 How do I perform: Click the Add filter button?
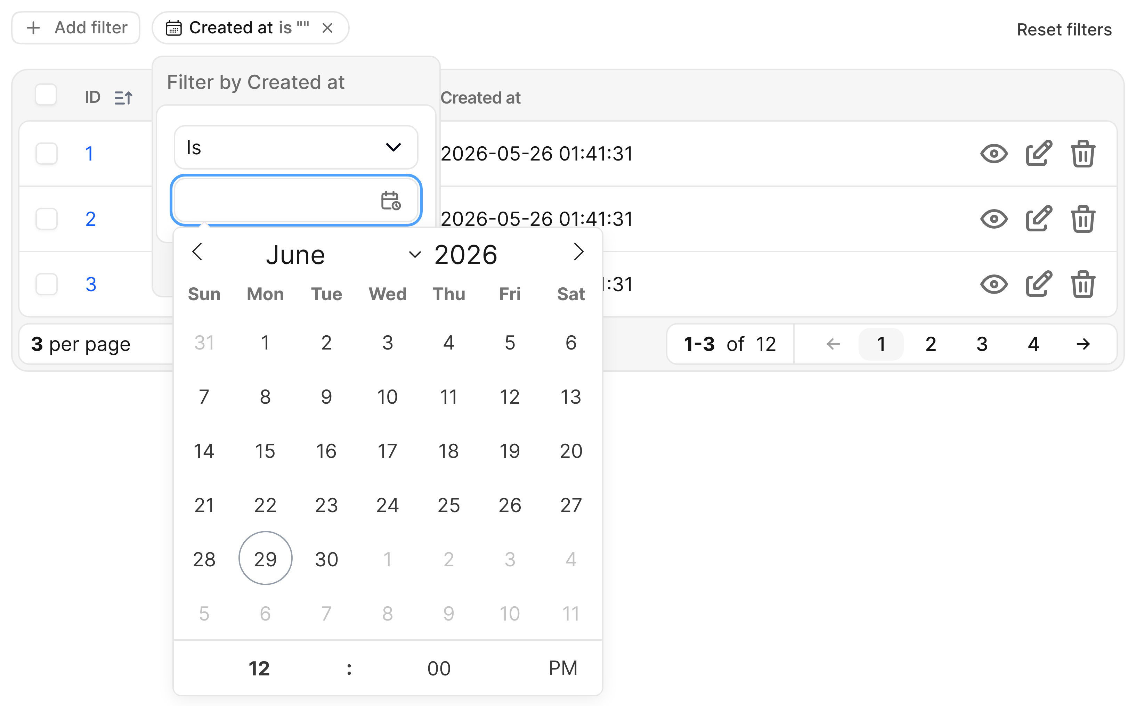coord(76,28)
